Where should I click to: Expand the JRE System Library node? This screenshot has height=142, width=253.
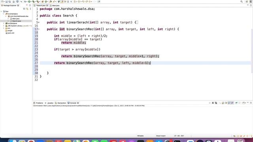click(x=4, y=26)
